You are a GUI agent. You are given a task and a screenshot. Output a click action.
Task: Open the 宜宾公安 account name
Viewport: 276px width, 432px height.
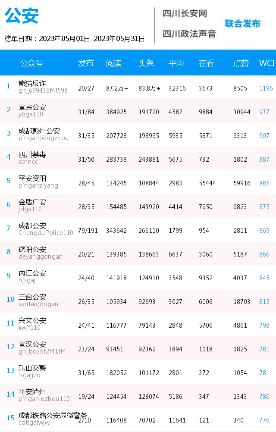[x=32, y=107]
